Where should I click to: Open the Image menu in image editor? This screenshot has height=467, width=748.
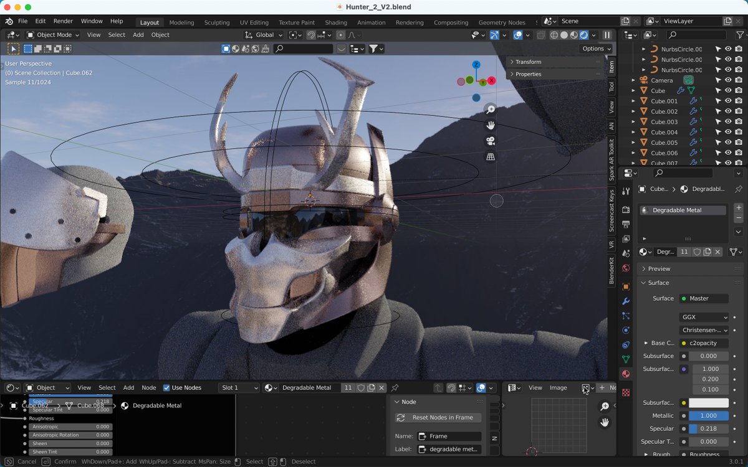558,387
